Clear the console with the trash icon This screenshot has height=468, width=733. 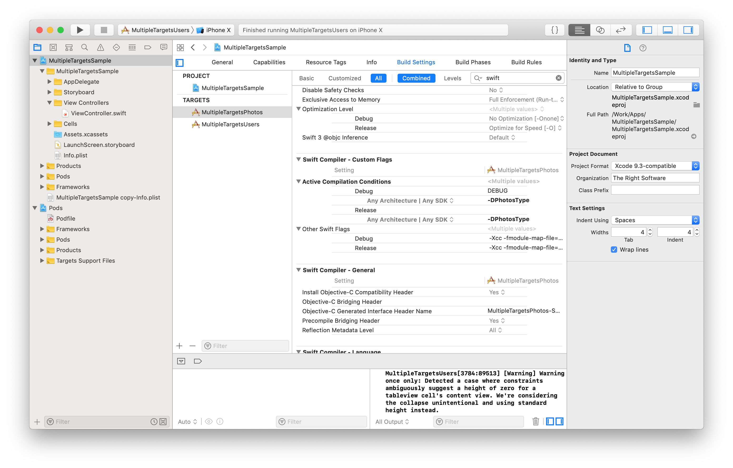(536, 421)
